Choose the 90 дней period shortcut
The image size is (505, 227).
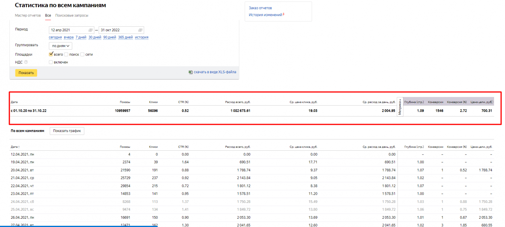[110, 37]
